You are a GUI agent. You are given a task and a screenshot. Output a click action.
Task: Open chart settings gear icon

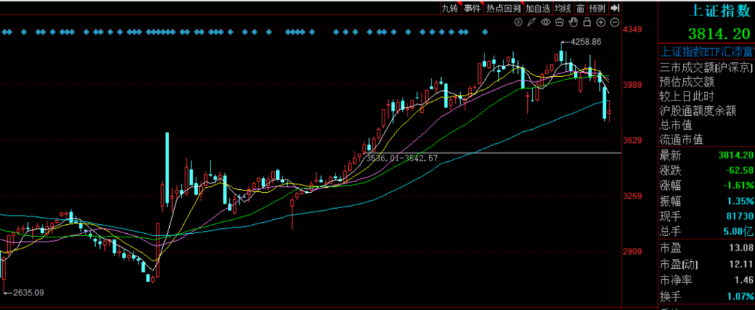518,22
